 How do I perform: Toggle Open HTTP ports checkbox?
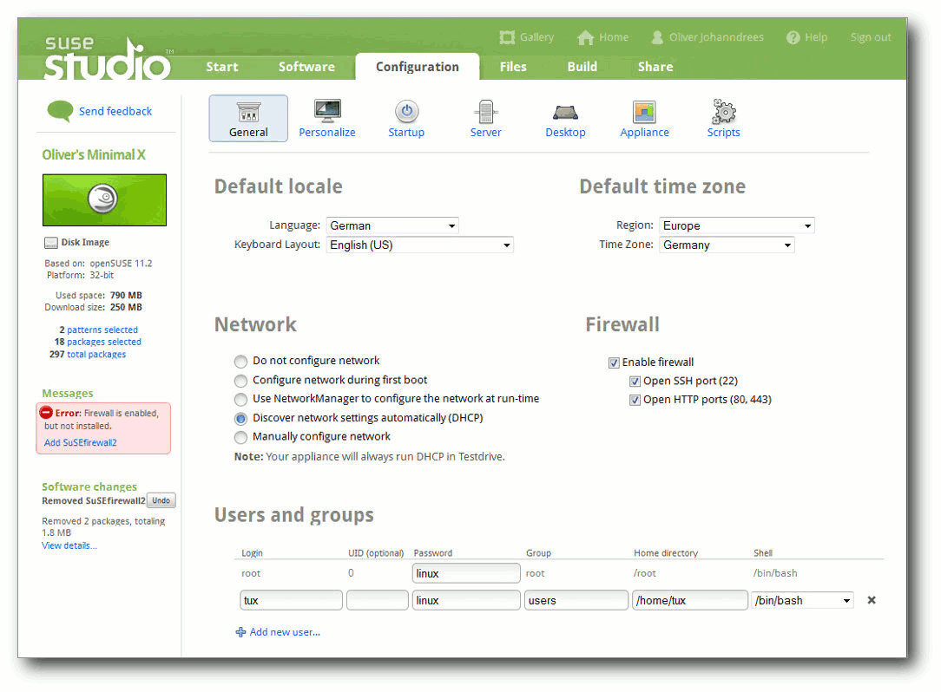tap(635, 400)
